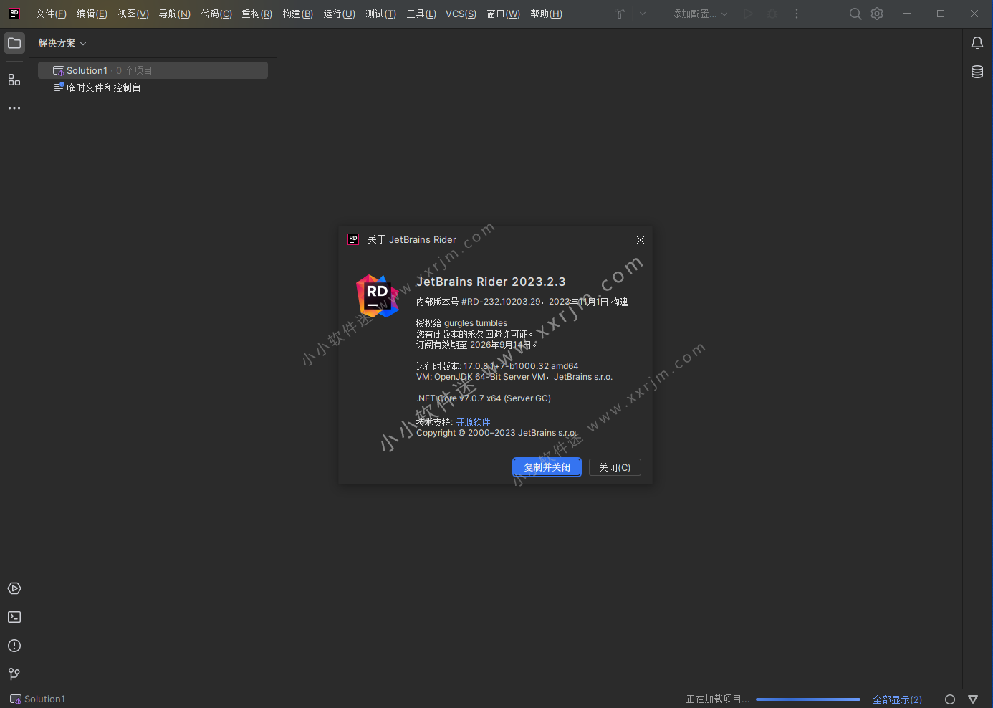The height and width of the screenshot is (708, 993).
Task: Show more tool windows ellipsis icon
Action: [x=14, y=108]
